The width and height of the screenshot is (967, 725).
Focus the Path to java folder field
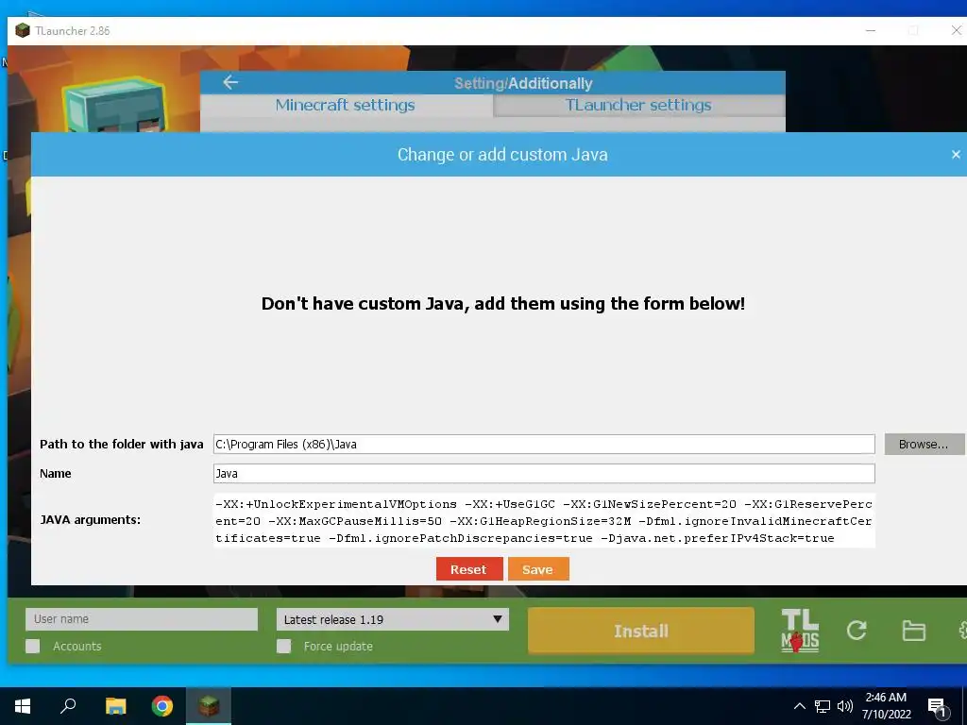[x=544, y=444]
